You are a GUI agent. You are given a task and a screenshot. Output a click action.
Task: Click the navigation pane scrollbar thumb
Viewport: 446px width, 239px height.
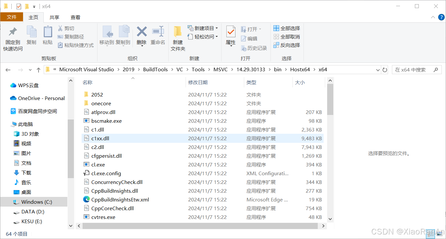[71, 148]
